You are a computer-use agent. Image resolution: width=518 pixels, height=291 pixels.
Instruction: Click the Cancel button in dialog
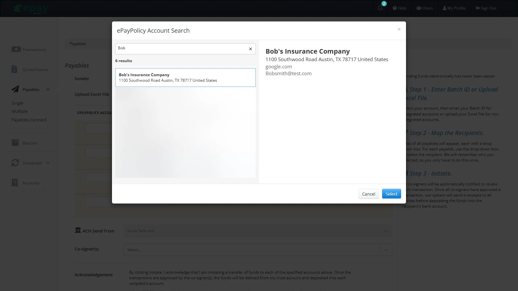point(368,194)
